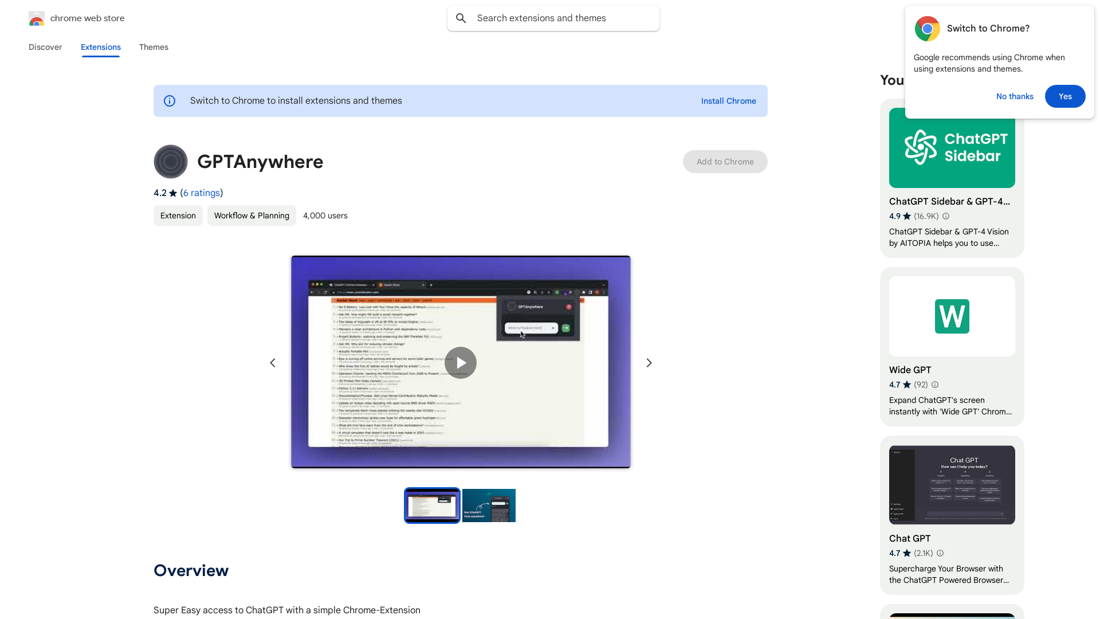Click the Install Chrome link
The image size is (1100, 619).
click(729, 101)
